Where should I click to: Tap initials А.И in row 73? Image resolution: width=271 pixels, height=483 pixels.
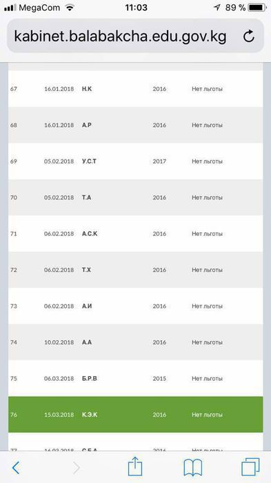[87, 306]
